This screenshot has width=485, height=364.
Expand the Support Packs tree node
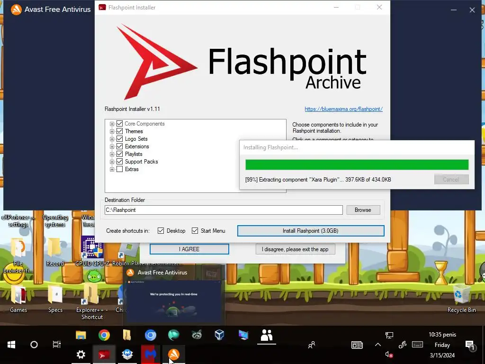tap(112, 162)
